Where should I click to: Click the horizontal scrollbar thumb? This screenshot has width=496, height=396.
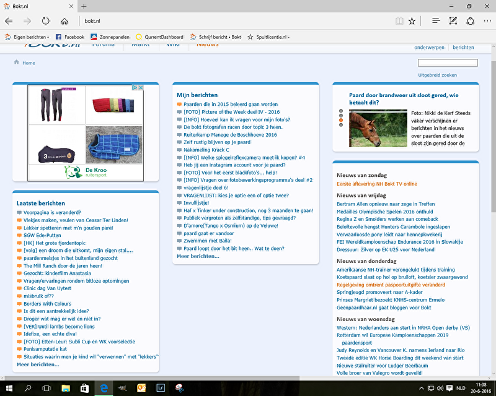[152, 378]
